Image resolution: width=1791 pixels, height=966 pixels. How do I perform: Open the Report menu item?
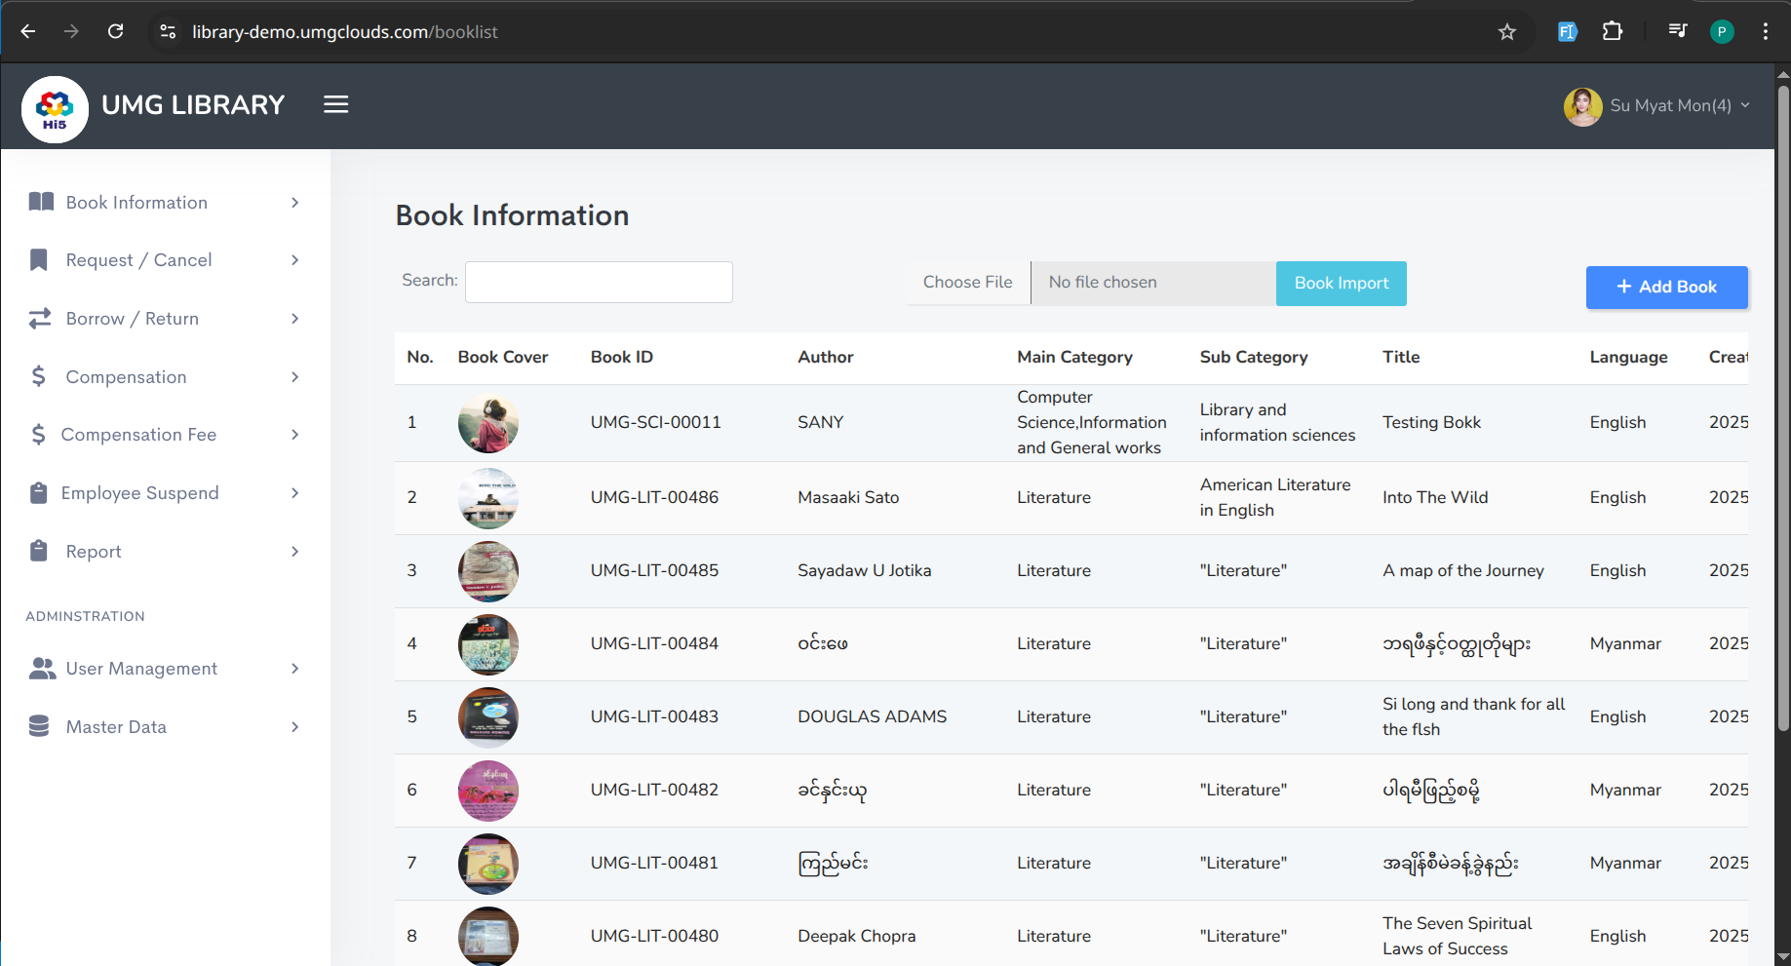pos(94,552)
